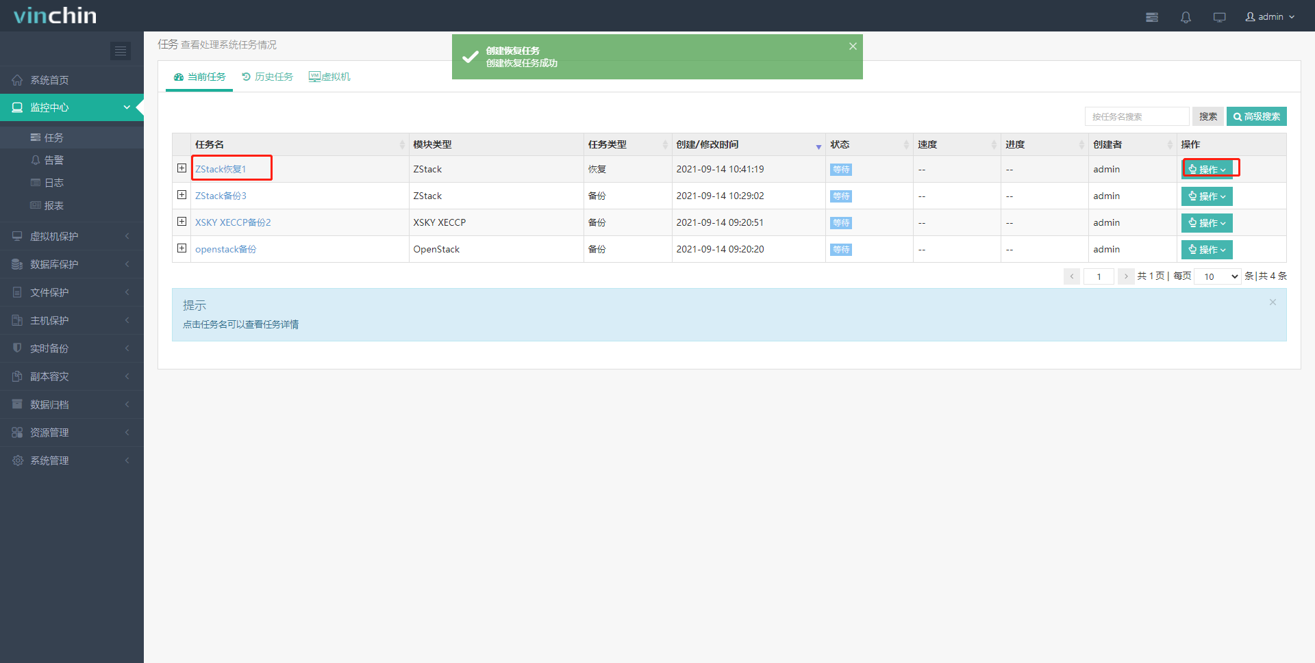The image size is (1315, 663).
Task: Sort table by 任务名 column
Action: 299,144
